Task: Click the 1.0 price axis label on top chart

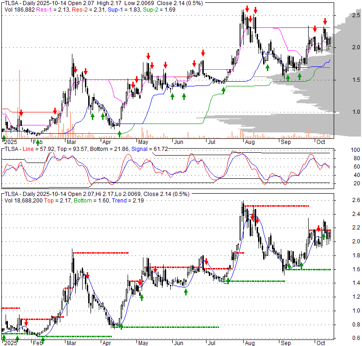Action: coord(356,112)
